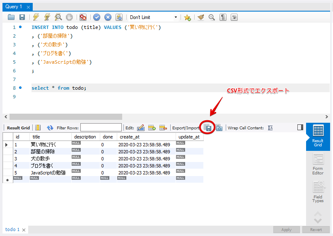Sort by the done column header
Image resolution: width=333 pixels, height=236 pixels.
point(108,137)
